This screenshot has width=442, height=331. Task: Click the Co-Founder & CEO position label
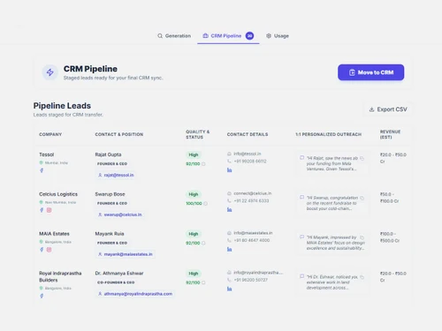(116, 282)
